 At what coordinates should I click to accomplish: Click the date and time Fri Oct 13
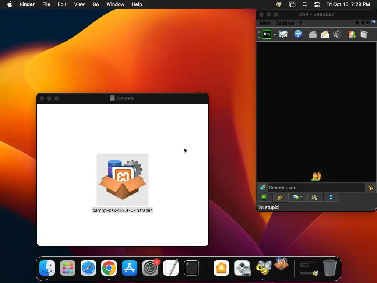coord(348,4)
